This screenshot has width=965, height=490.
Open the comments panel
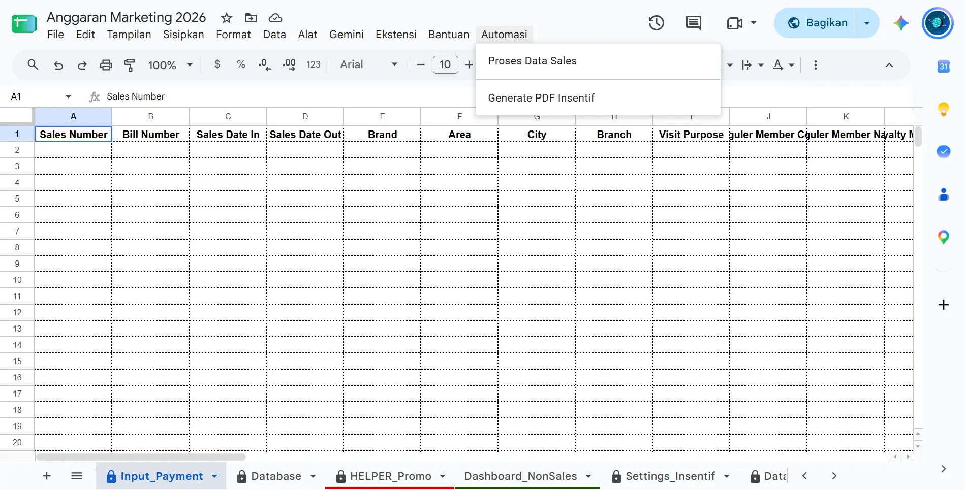[x=693, y=23]
